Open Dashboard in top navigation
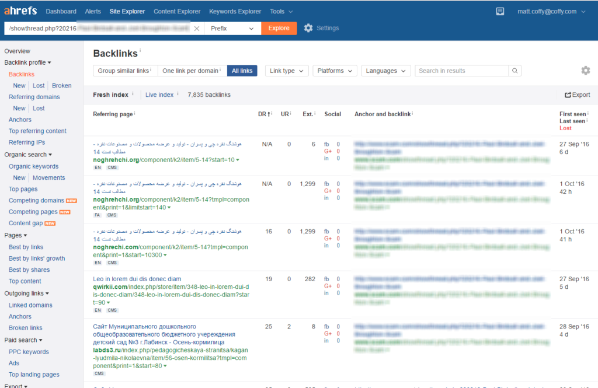 [61, 12]
